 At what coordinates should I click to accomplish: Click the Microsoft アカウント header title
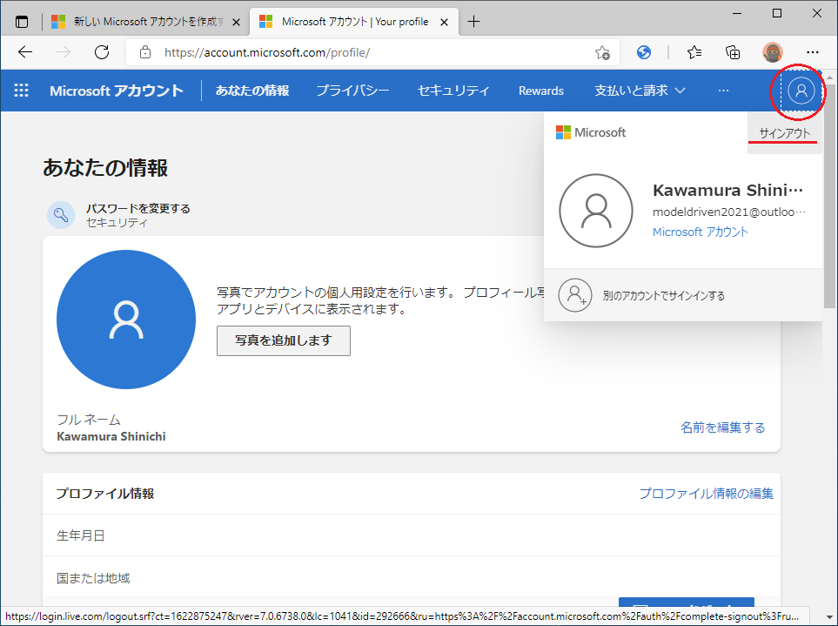pos(117,91)
